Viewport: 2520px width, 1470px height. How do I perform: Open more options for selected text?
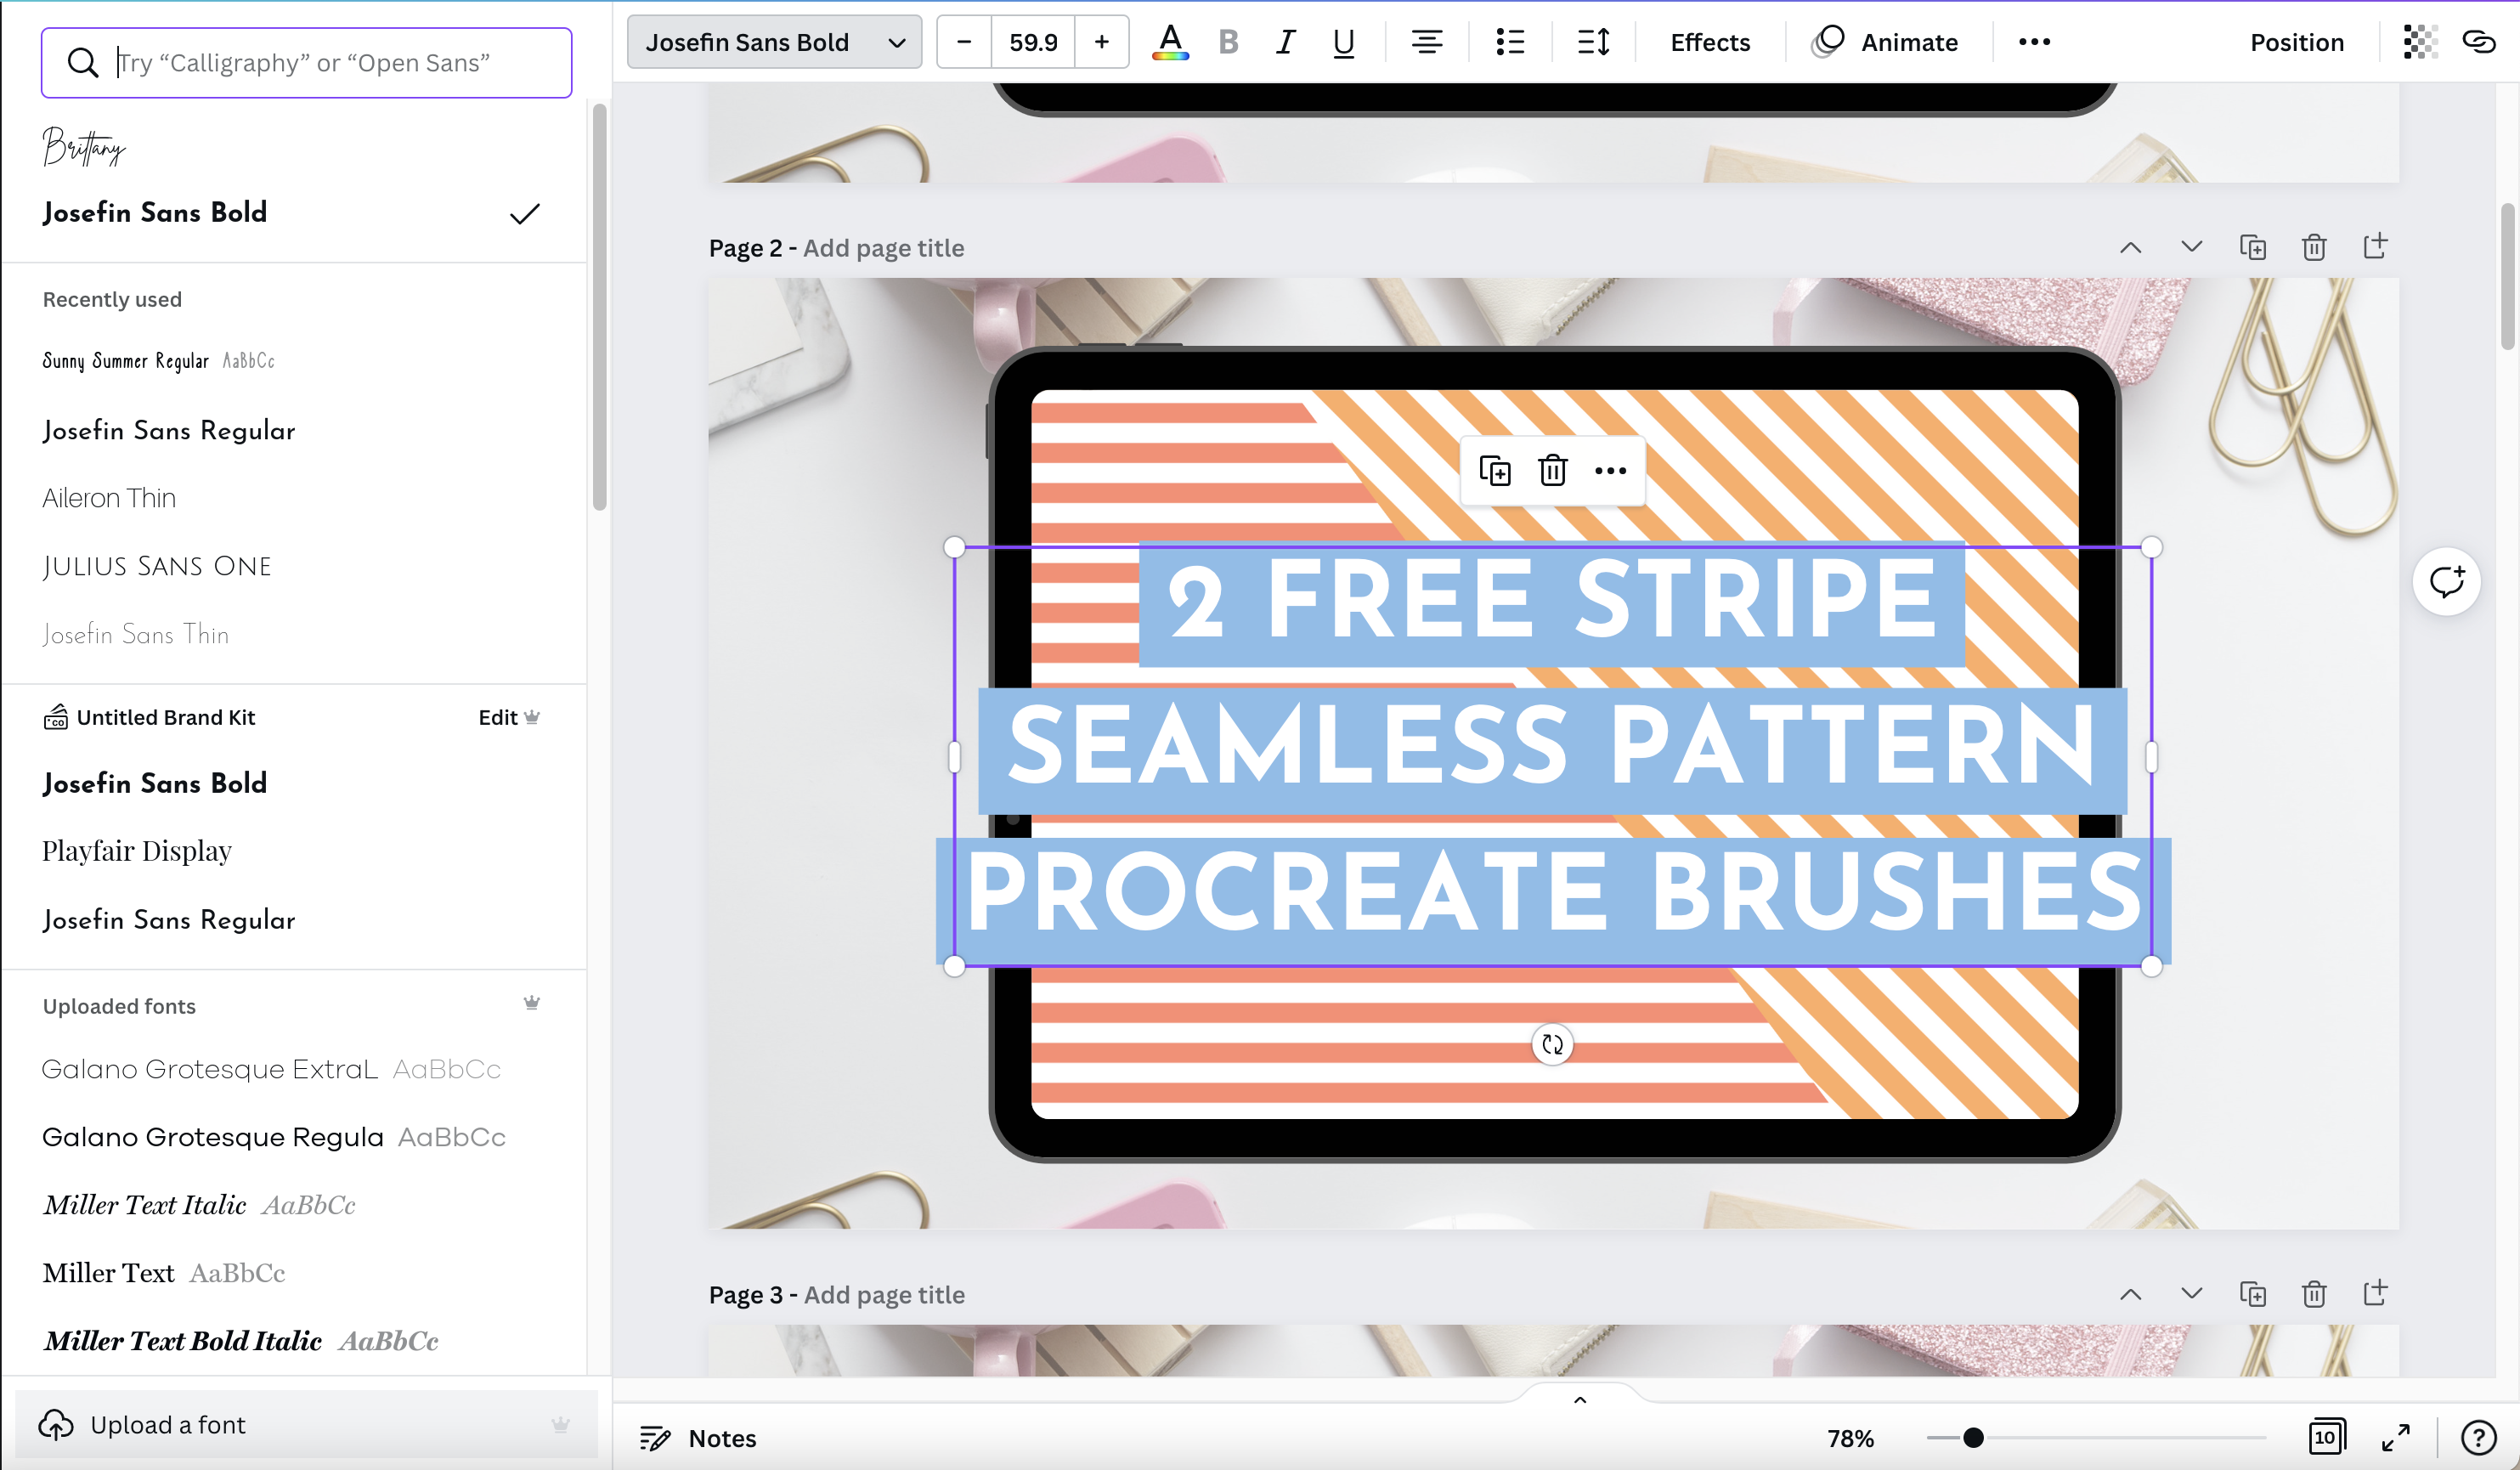pyautogui.click(x=1611, y=470)
